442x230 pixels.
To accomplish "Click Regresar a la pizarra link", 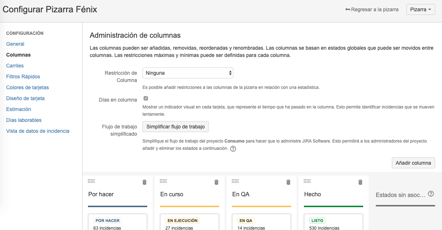I will [x=372, y=9].
